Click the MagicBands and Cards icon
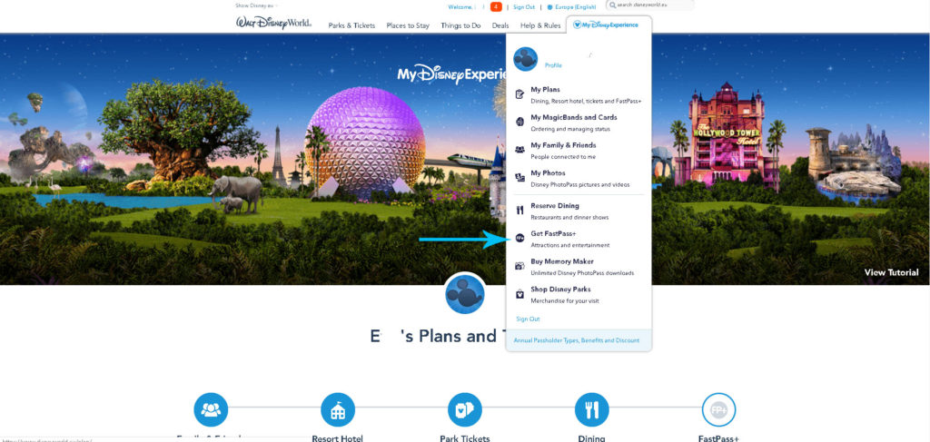 [x=519, y=122]
